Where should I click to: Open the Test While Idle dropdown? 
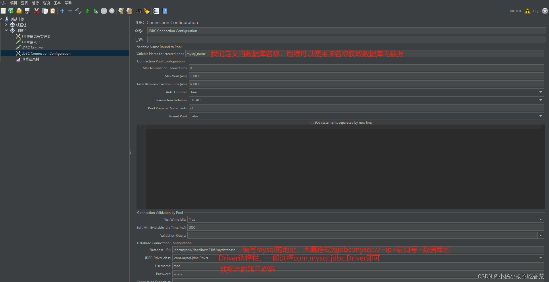click(365, 219)
